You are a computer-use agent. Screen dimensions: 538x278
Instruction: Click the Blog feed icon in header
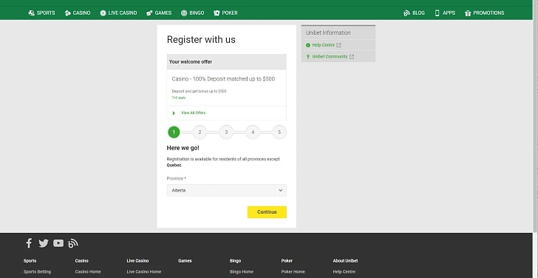point(406,13)
